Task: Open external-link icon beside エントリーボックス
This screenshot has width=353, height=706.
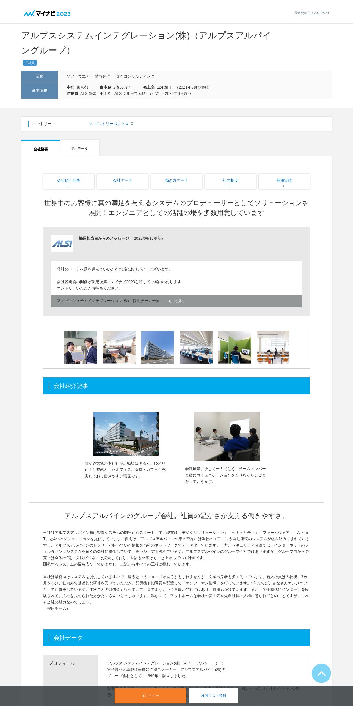Action: pos(132,124)
